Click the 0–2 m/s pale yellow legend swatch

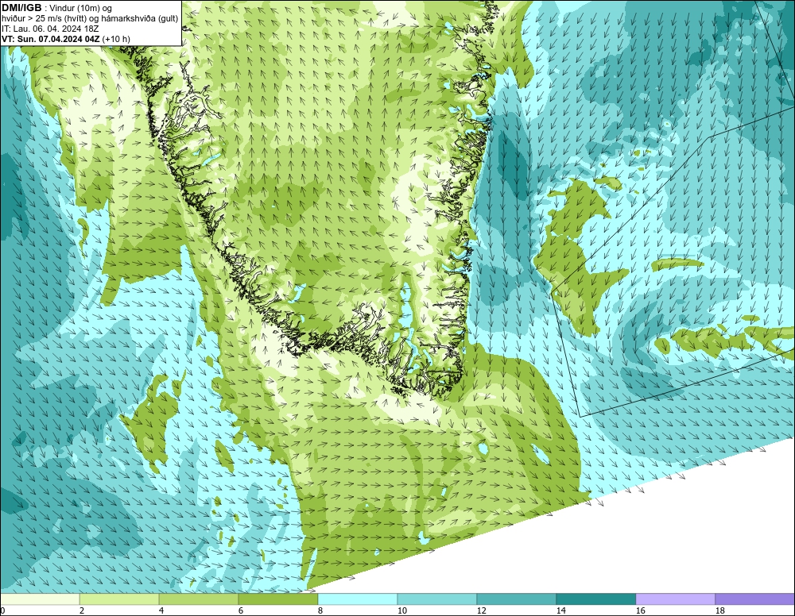(x=40, y=599)
